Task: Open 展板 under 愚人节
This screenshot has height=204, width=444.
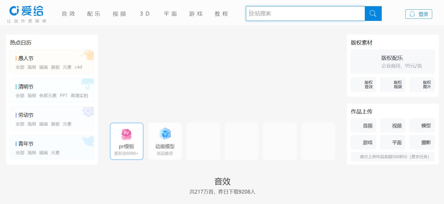Action: [x=55, y=67]
